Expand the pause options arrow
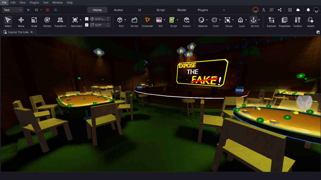 tap(41, 10)
